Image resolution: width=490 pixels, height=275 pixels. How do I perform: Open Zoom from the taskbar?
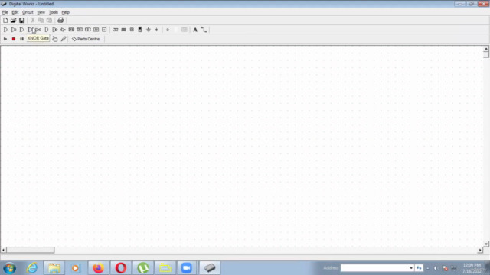187,268
